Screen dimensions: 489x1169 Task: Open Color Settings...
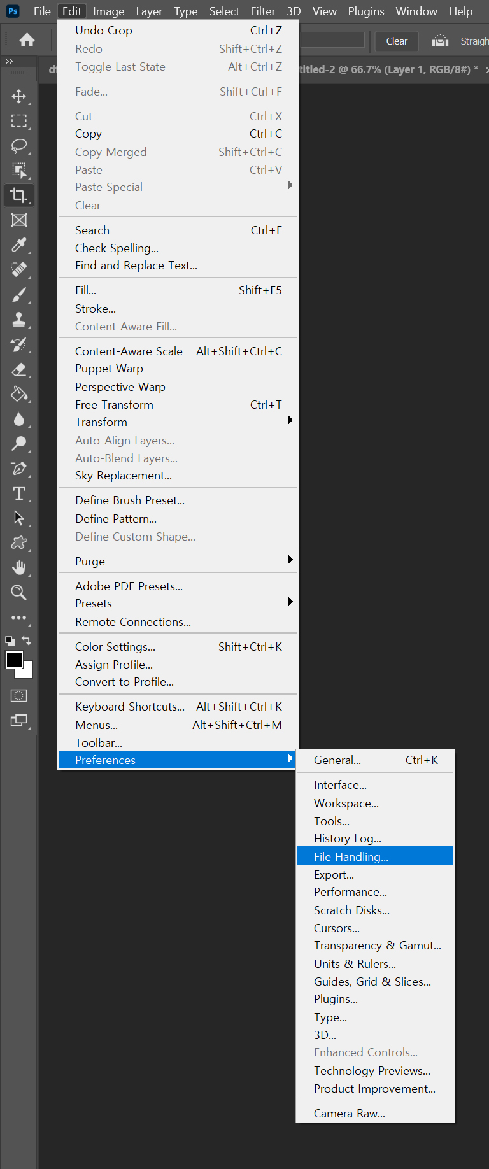[x=178, y=647]
